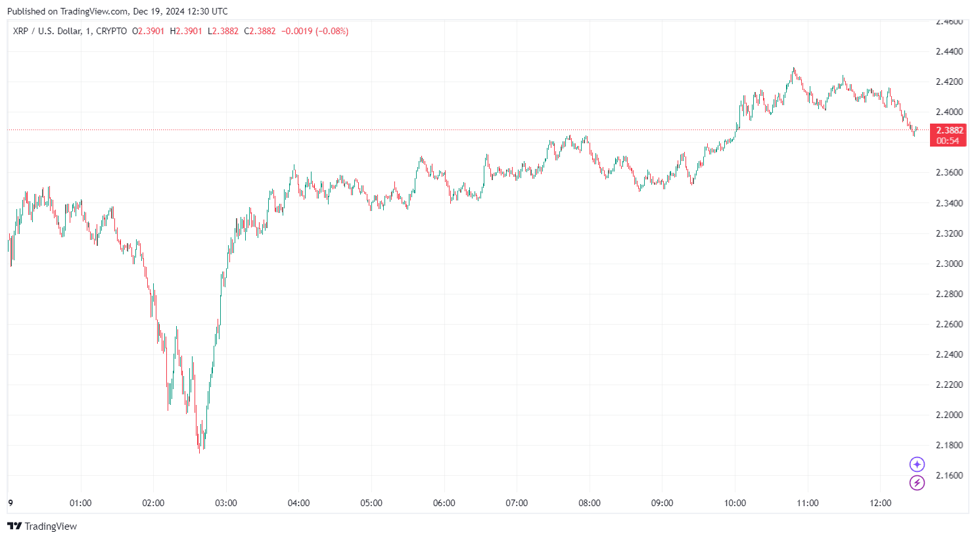Click the 2.2400 price axis label
976x539 pixels.
(x=949, y=354)
